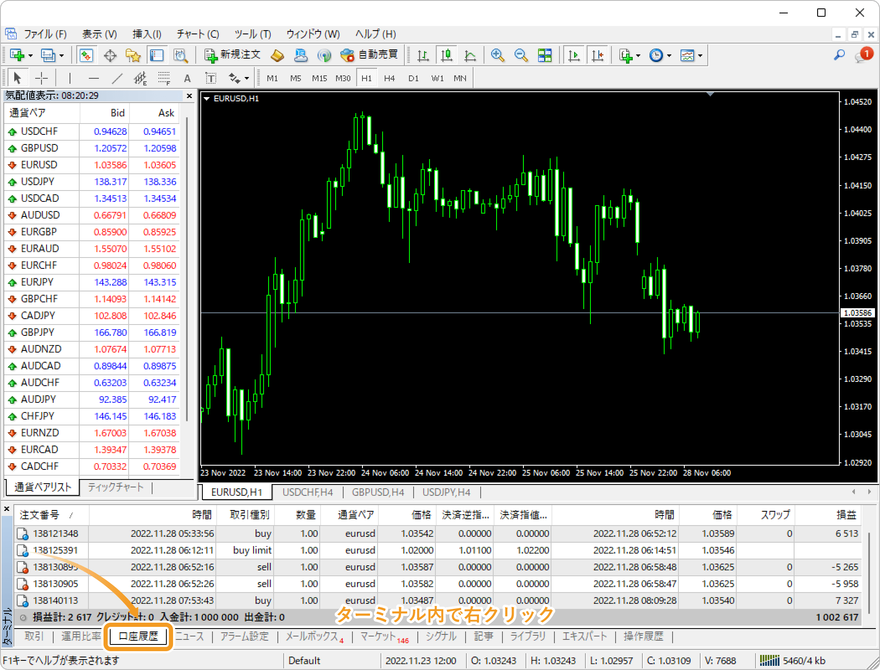Open the notification bubble with badge 1
Viewport: 880px width, 670px height.
click(864, 55)
